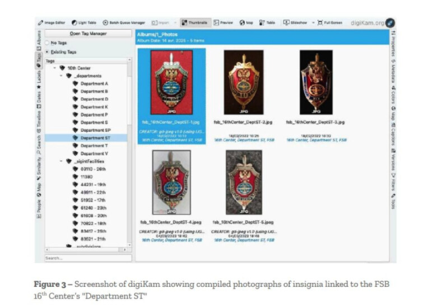Open the Image Editor
The height and width of the screenshot is (307, 423).
coord(52,22)
